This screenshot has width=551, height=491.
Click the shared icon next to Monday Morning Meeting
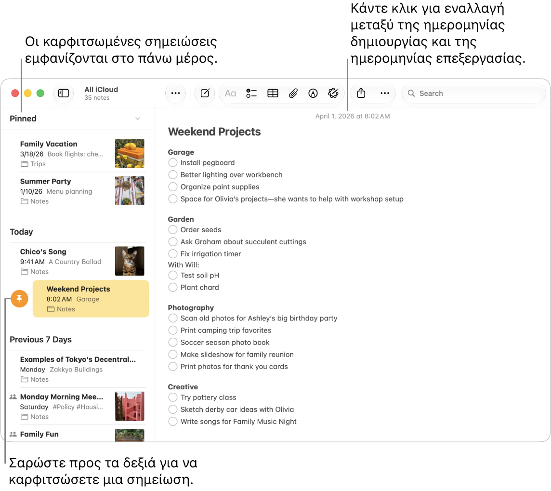click(x=13, y=397)
